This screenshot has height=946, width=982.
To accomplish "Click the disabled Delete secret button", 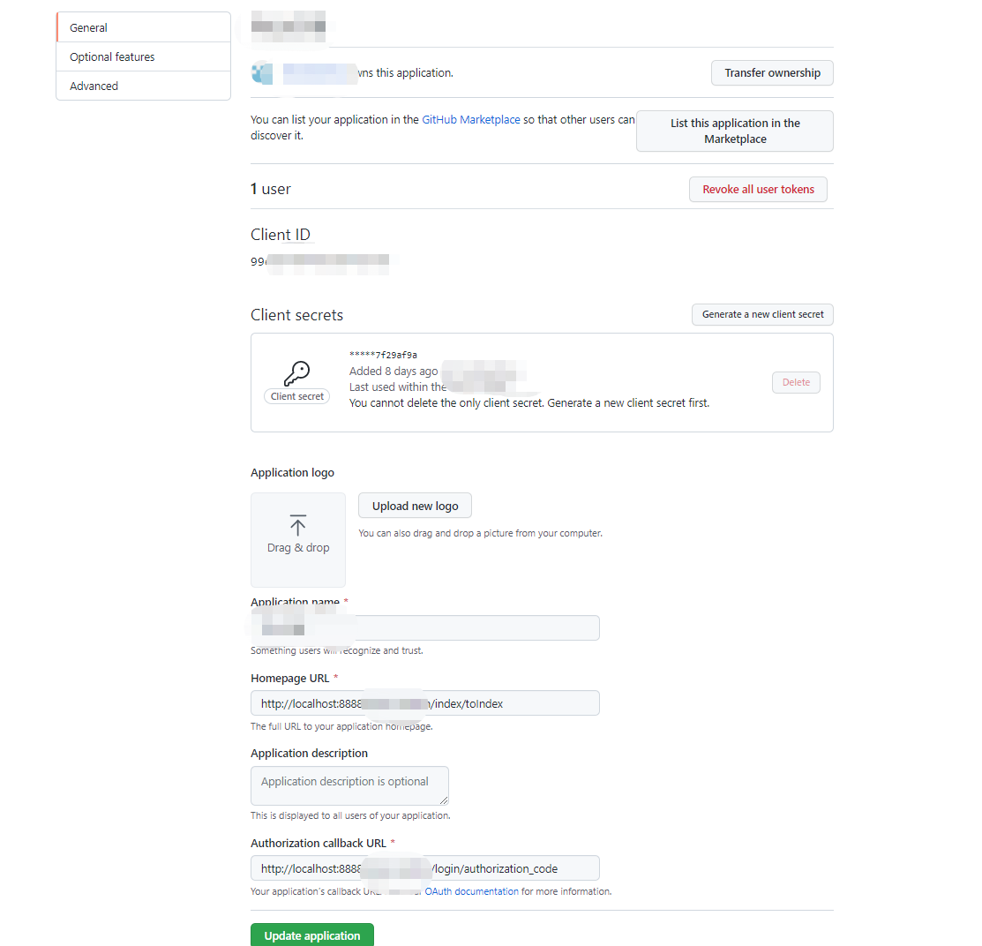I will (795, 382).
